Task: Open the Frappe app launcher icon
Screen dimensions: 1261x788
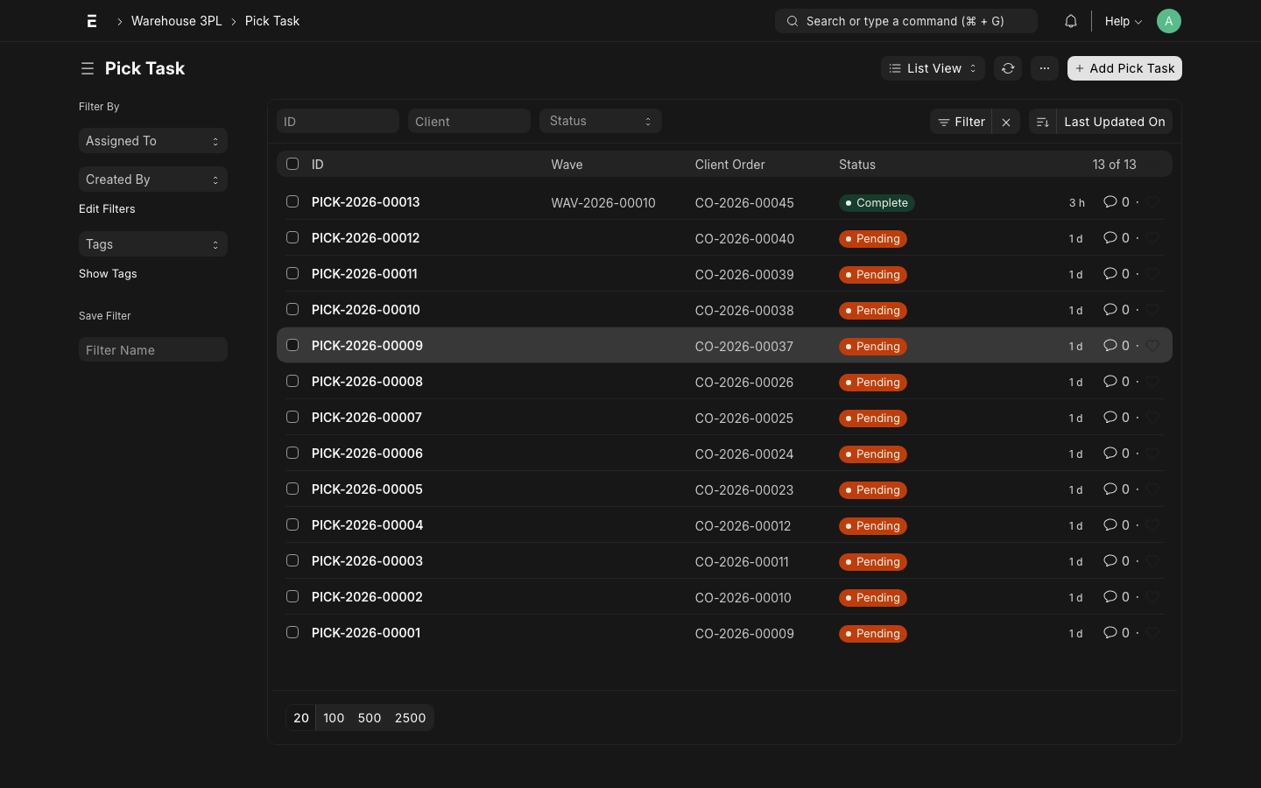Action: click(91, 20)
